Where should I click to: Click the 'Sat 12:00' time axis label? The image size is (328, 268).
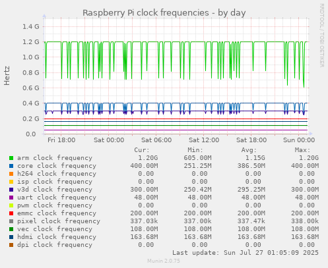204,140
